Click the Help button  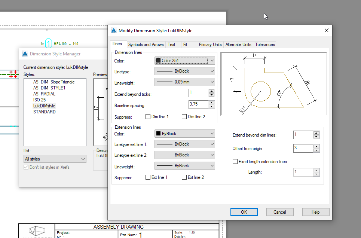click(315, 212)
